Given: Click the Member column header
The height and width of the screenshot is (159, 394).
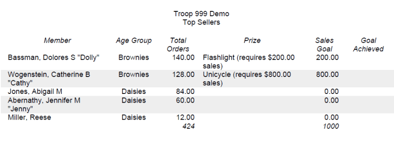Looking at the screenshot, I should point(57,40).
